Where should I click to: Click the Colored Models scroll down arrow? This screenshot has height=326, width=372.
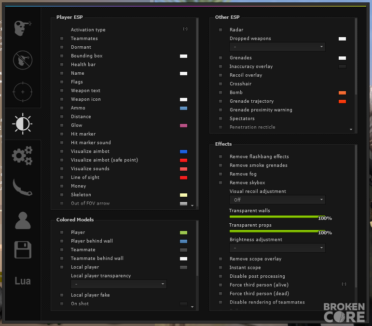192,307
